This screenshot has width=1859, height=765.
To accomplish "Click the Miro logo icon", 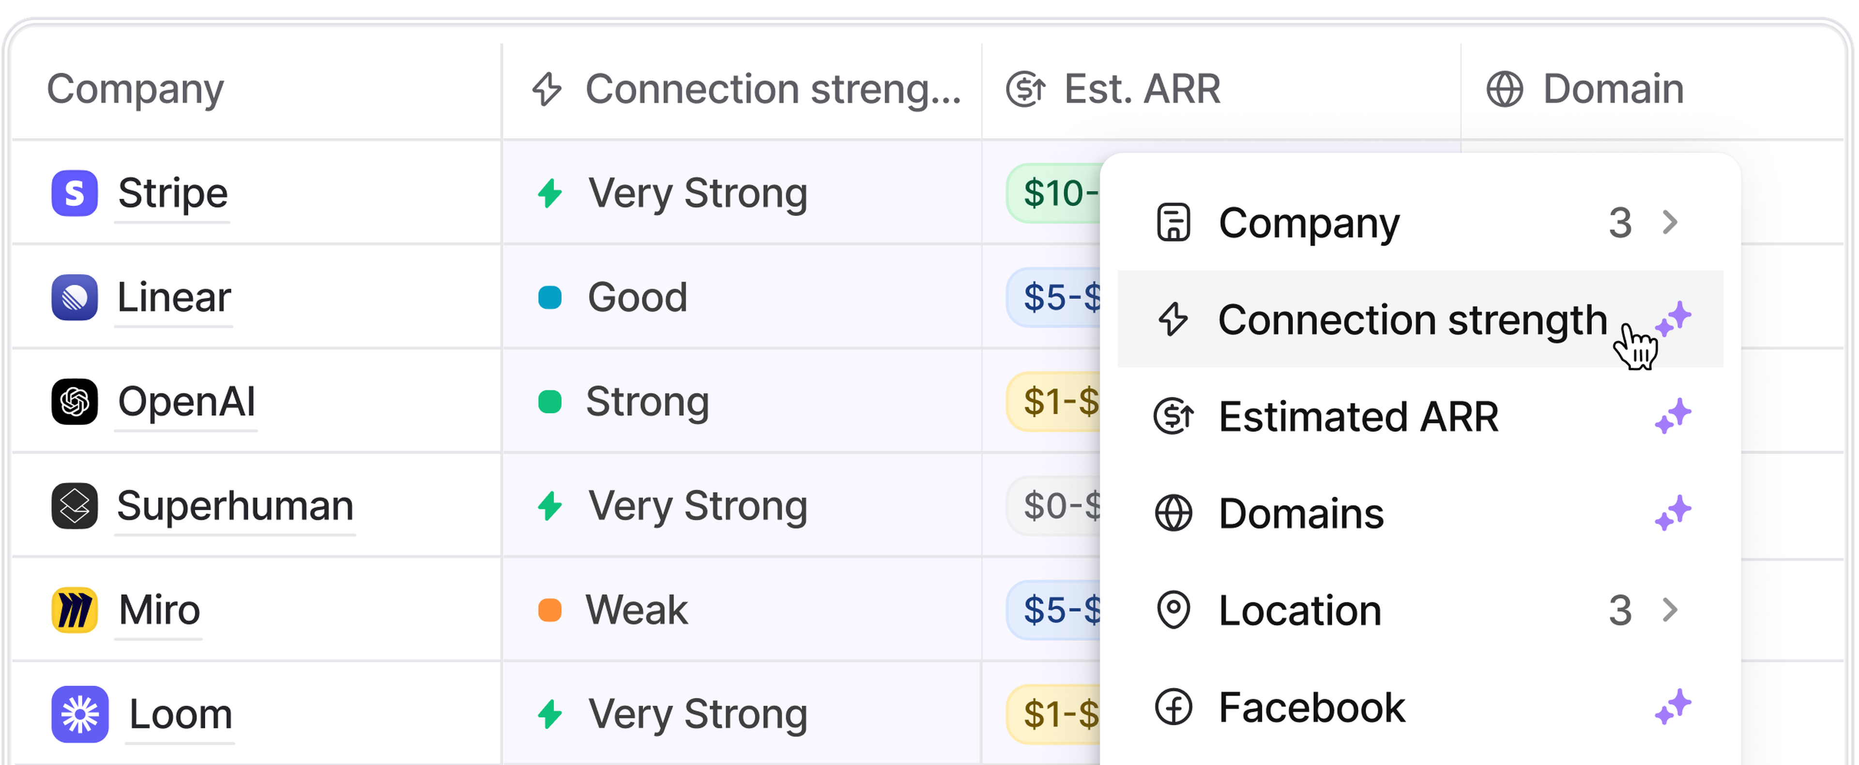I will [x=75, y=610].
